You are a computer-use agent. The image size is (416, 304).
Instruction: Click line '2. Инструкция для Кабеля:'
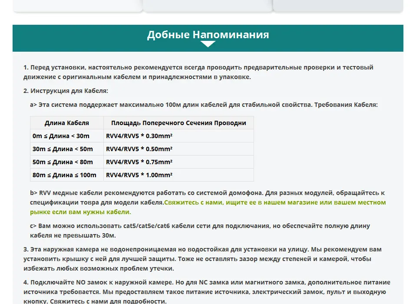66,91
